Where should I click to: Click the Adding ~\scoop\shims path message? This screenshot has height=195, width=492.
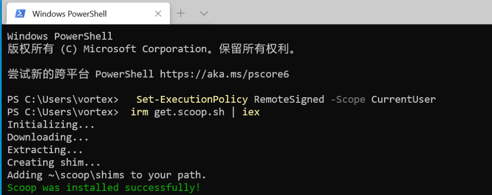point(107,175)
